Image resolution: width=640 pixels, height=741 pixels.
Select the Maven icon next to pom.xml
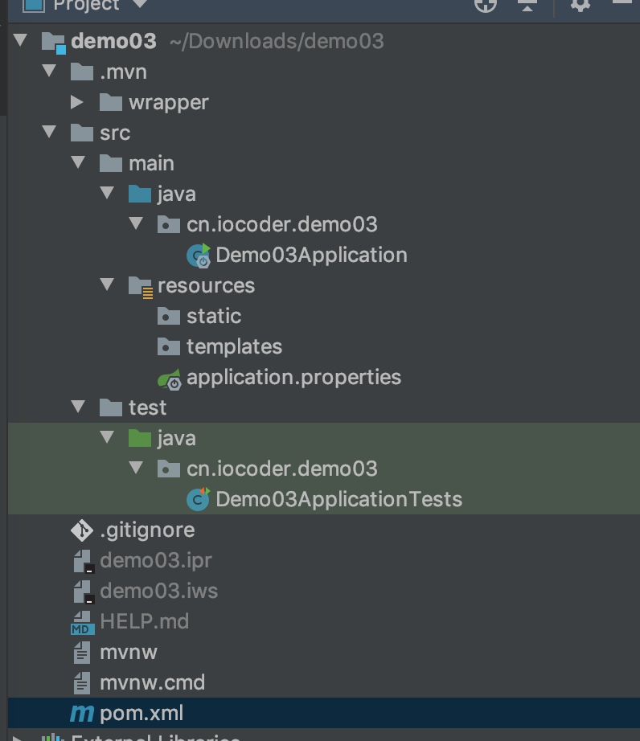(81, 713)
